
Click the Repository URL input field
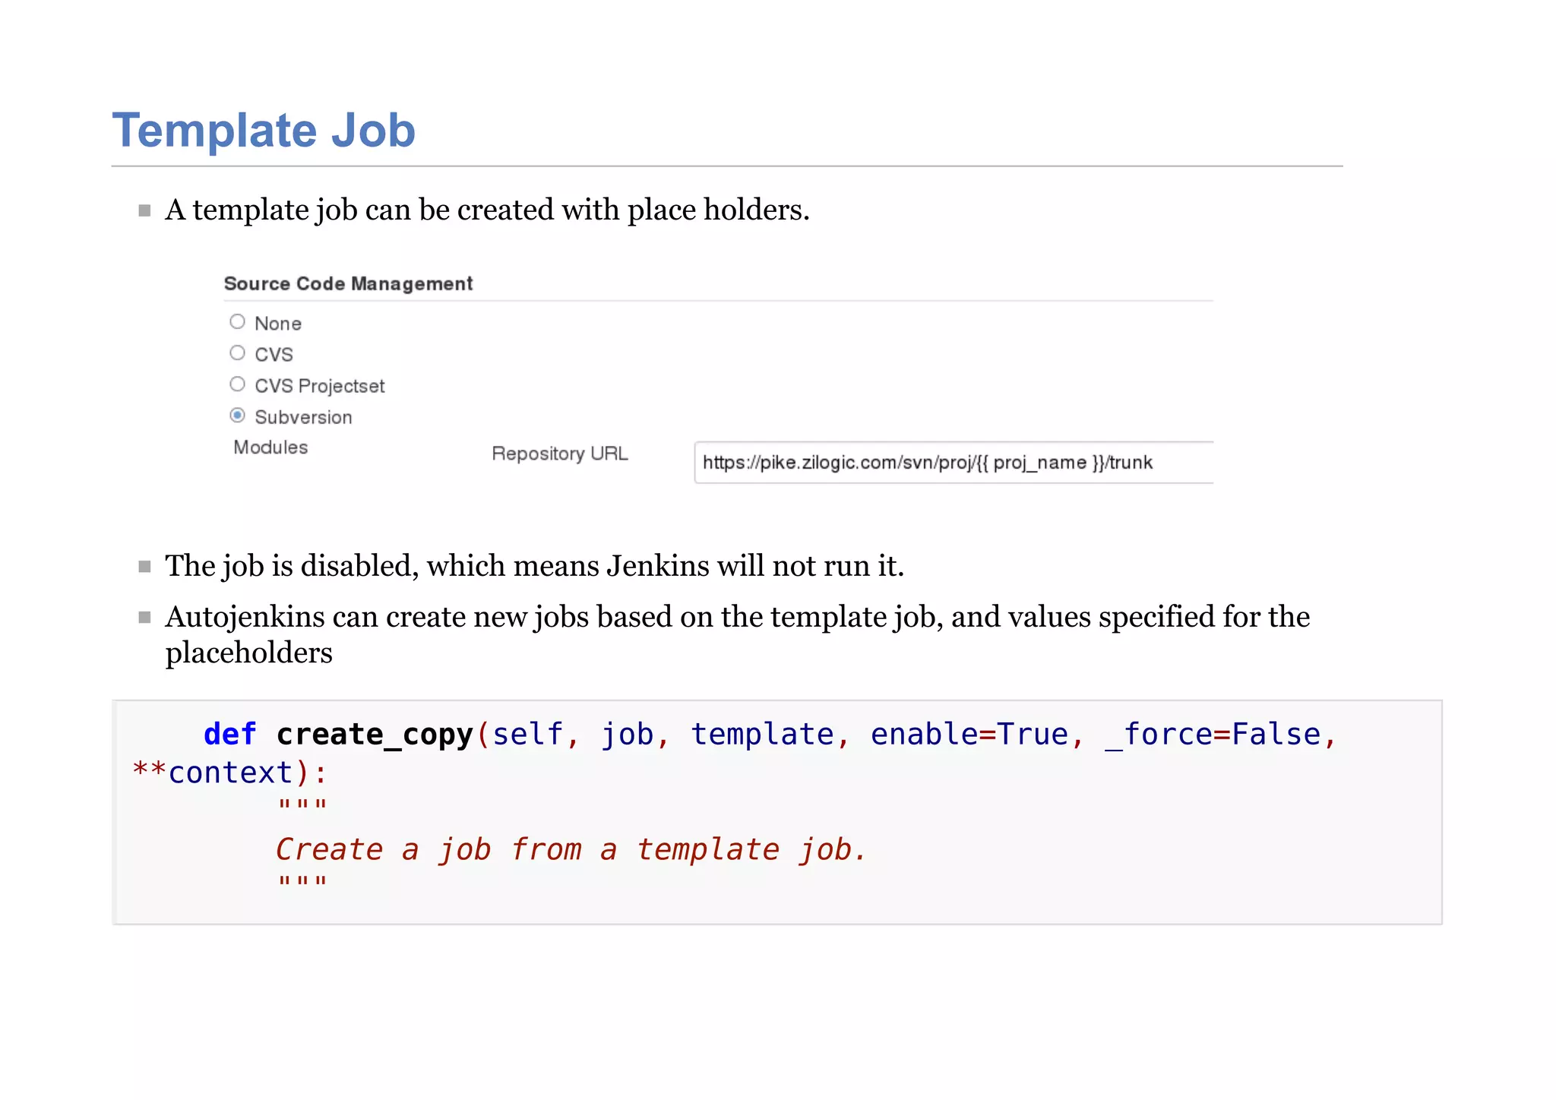pos(954,462)
